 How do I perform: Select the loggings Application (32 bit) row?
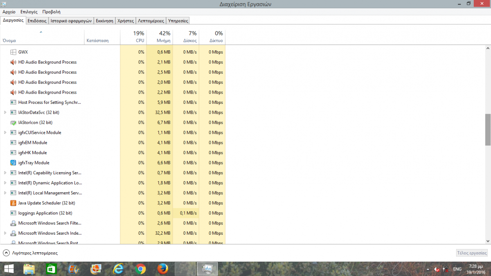pyautogui.click(x=113, y=213)
